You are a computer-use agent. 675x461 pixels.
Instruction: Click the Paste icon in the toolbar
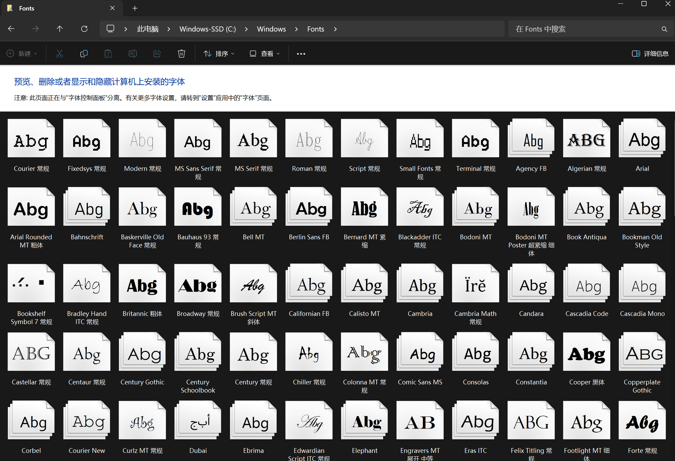pos(108,53)
